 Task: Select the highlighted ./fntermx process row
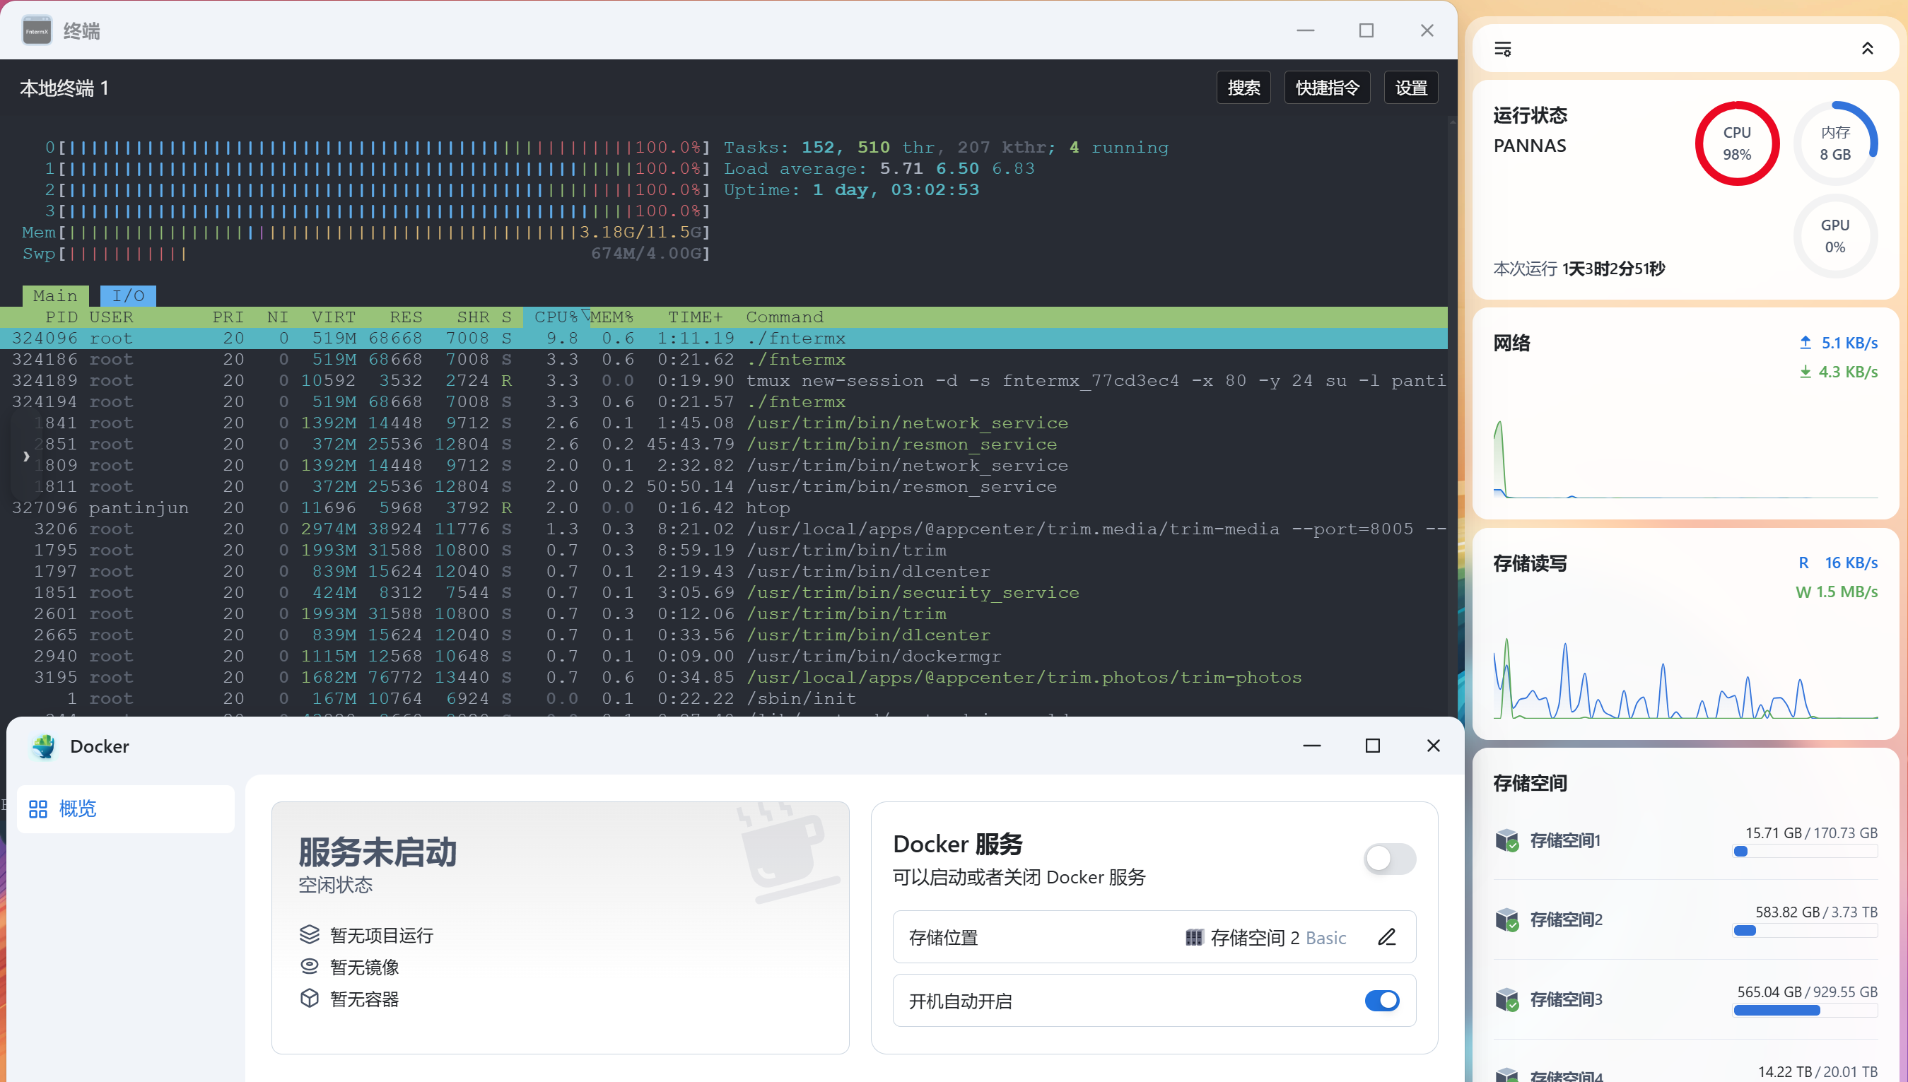(x=446, y=338)
